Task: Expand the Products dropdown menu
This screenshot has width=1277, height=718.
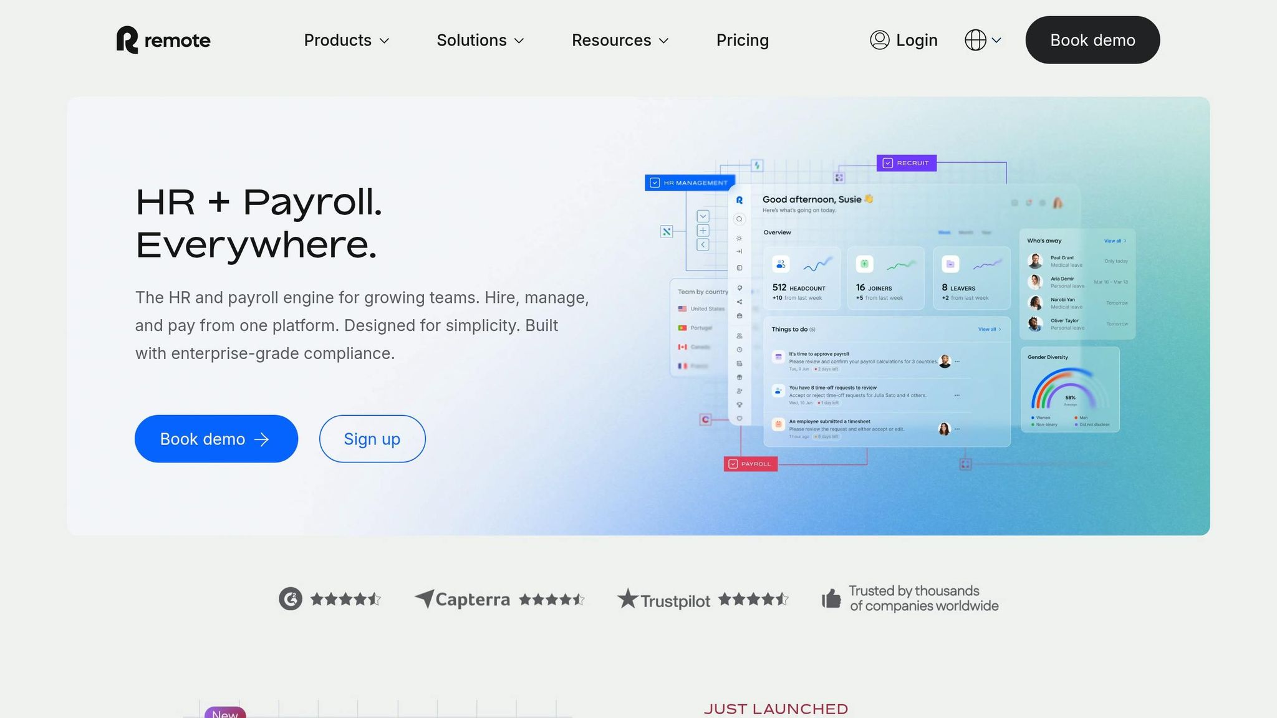Action: point(347,40)
